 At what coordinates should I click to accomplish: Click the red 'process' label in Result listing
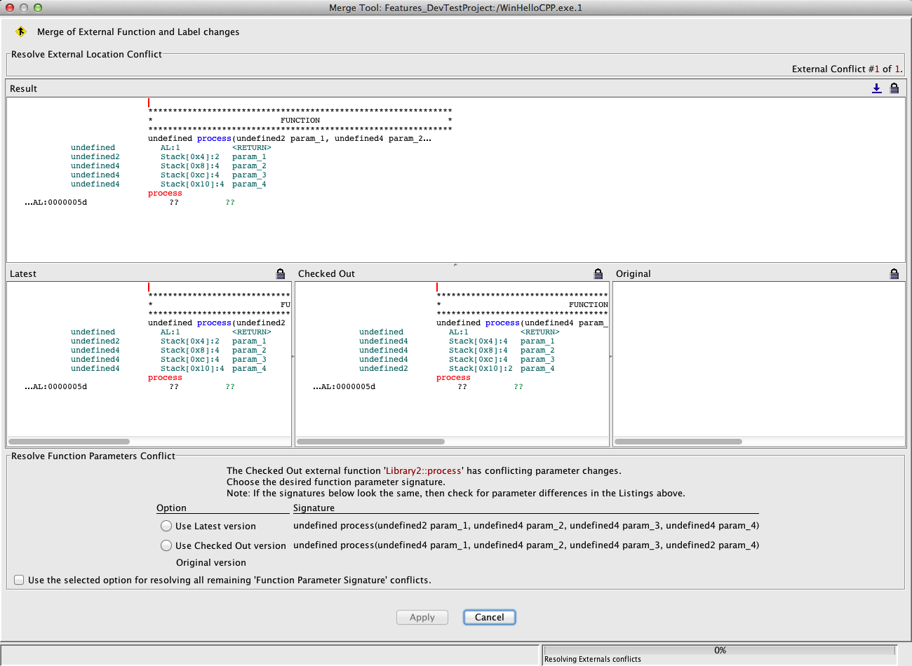click(x=165, y=193)
